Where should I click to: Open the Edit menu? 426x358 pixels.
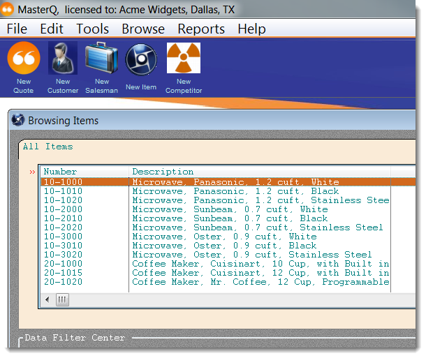click(x=52, y=29)
